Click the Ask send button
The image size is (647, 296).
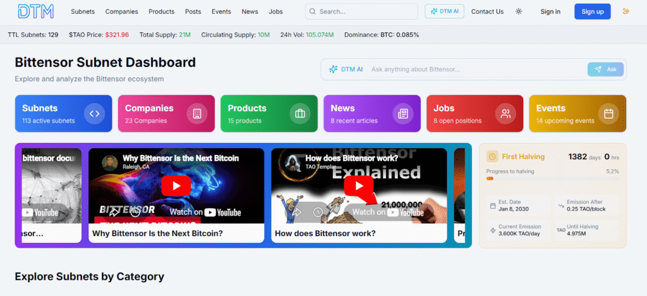coord(605,70)
